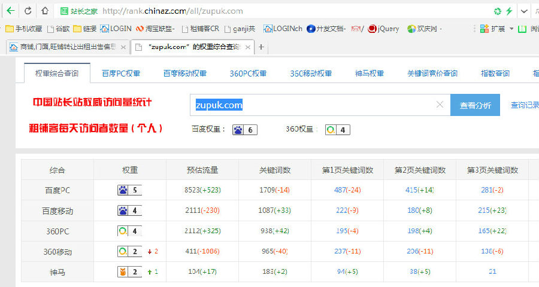Screen dimensions: 539x287
Task: Open the browser home page icon
Action: [45, 11]
